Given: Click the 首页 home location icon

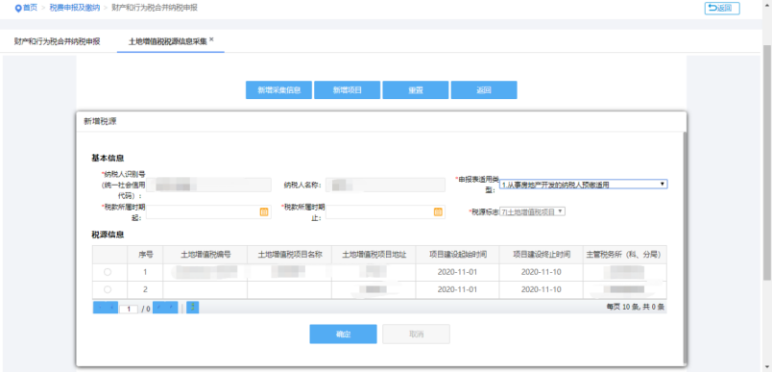Looking at the screenshot, I should click(18, 8).
